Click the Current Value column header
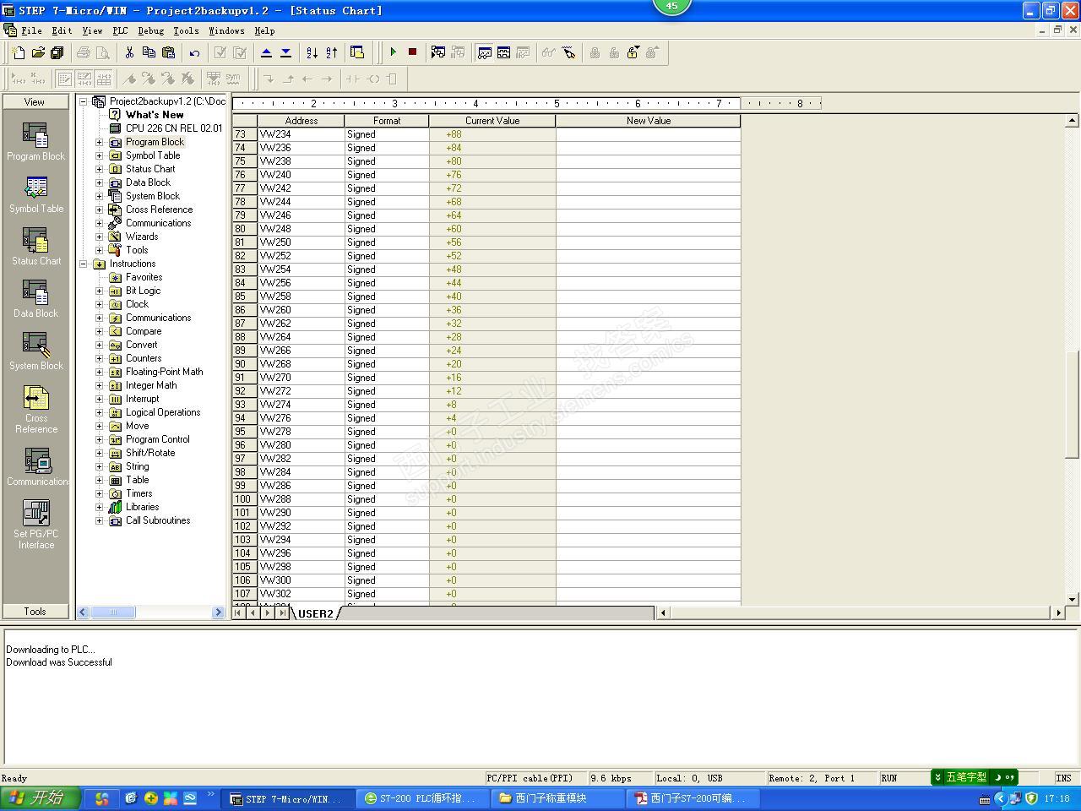 (492, 121)
